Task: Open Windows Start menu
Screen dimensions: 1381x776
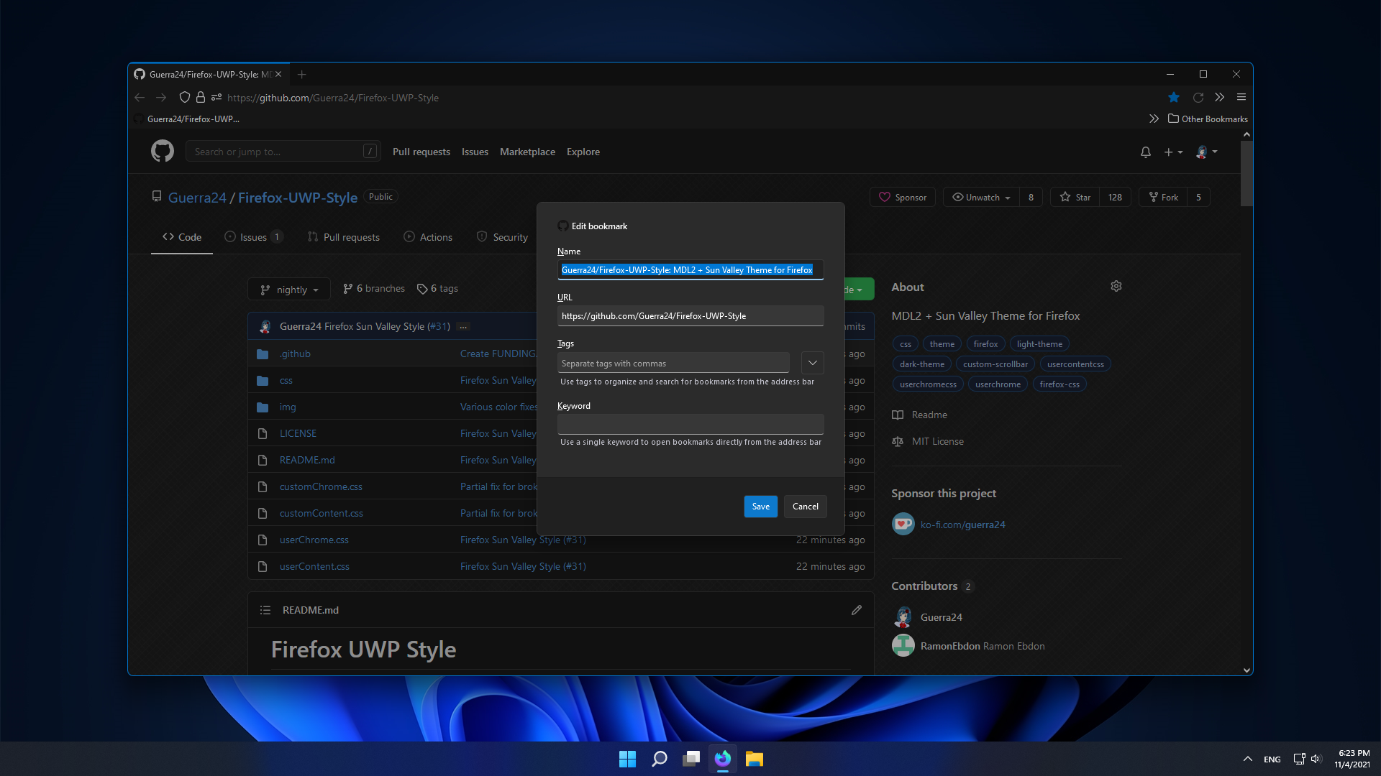Action: [627, 759]
